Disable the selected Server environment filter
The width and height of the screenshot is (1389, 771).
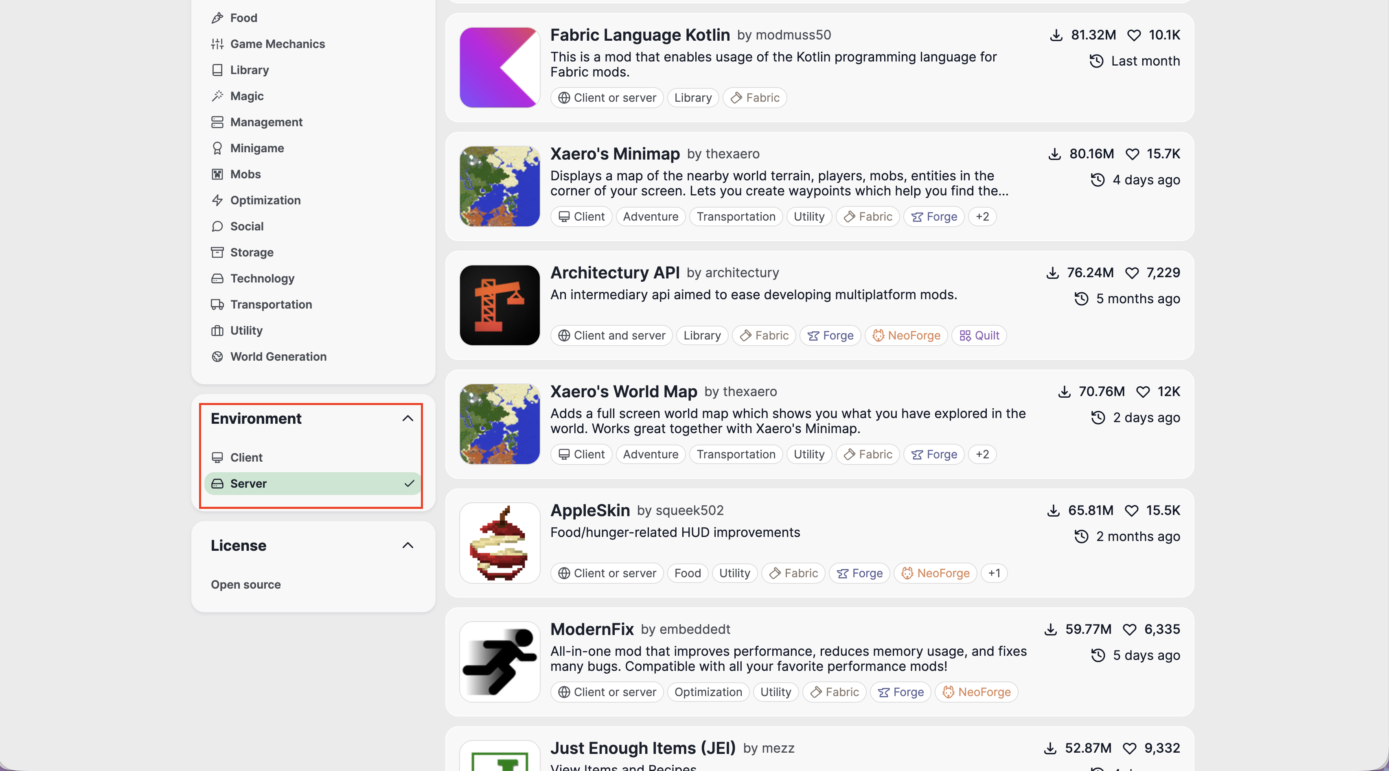[x=313, y=484]
